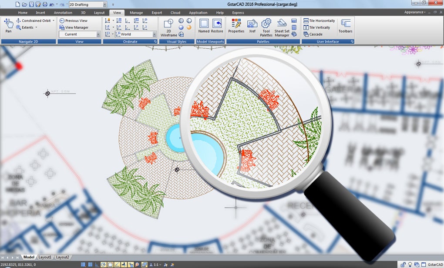Switch to the Annotation ribbon tab

[x=63, y=13]
